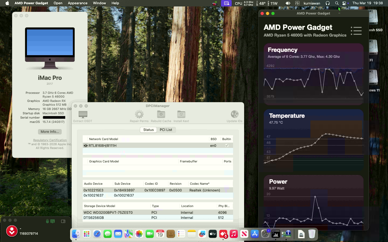388x242 pixels.
Task: Open the AMD Power Gadget app menu
Action: pos(31,3)
